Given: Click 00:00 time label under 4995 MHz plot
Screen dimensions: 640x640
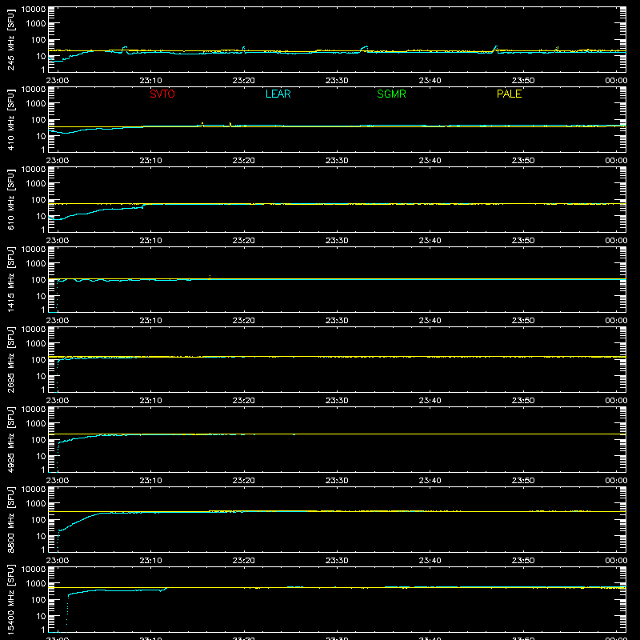Looking at the screenshot, I should click(x=616, y=481).
